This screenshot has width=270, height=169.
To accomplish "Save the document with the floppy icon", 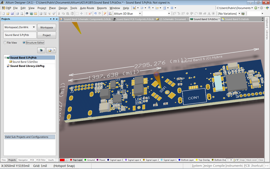I will [12, 14].
